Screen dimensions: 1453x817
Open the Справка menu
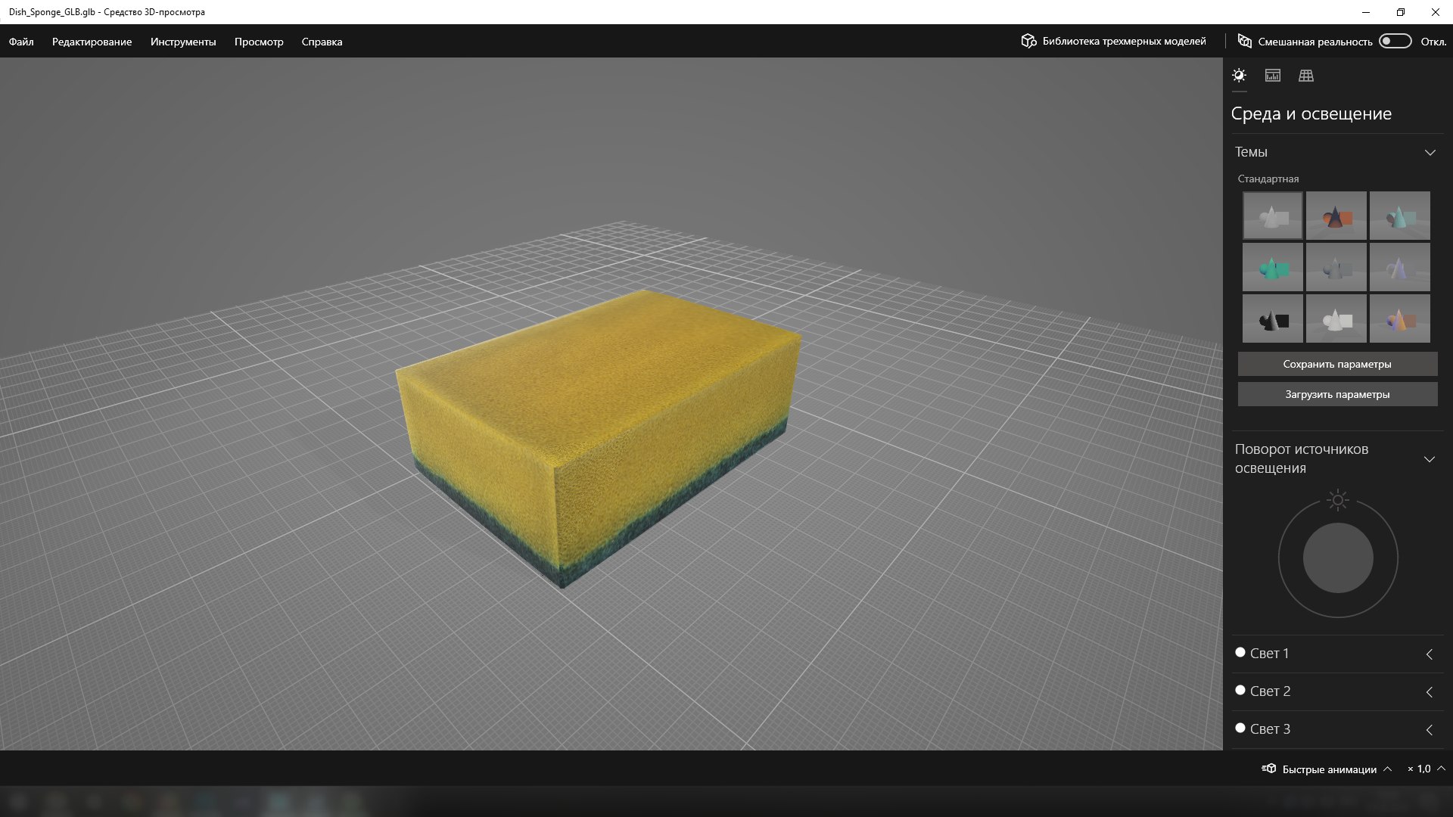[322, 42]
